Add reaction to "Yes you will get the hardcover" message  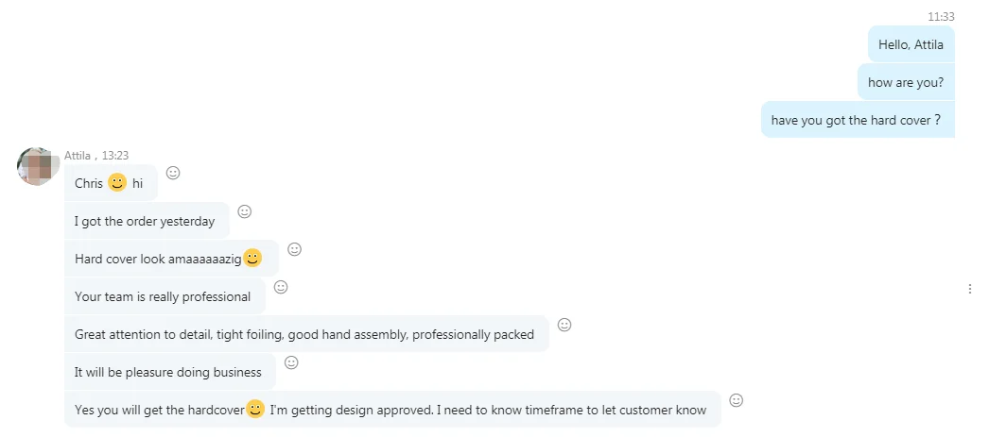tap(737, 400)
